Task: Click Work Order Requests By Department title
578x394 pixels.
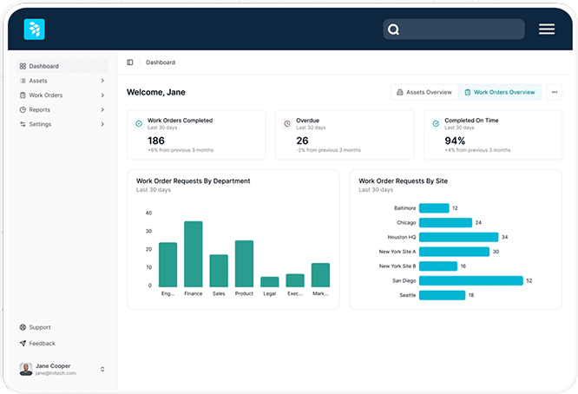Action: point(194,181)
